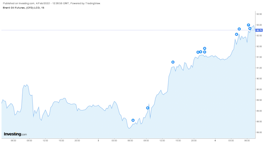
Task: Click the Brent Oil Futures chart title
Action: pos(24,8)
